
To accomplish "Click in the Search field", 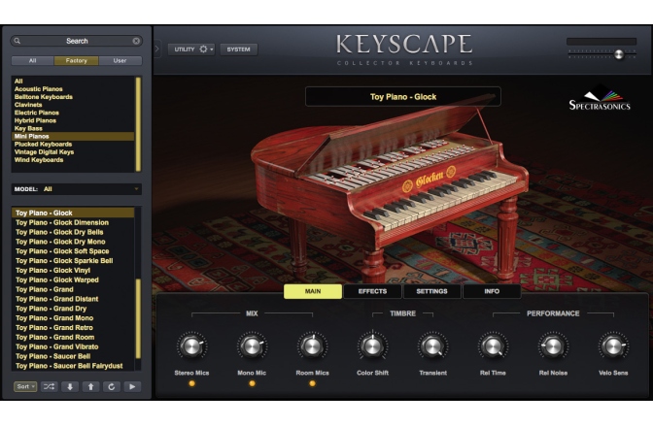I will click(77, 41).
